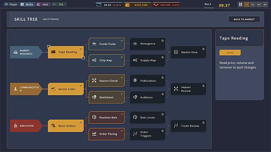
Task: Select the Basic Orders skill node
Action: 66,126
